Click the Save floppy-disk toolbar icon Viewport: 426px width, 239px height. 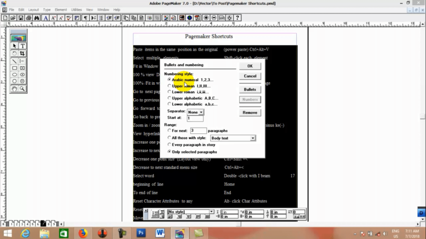pos(21,18)
